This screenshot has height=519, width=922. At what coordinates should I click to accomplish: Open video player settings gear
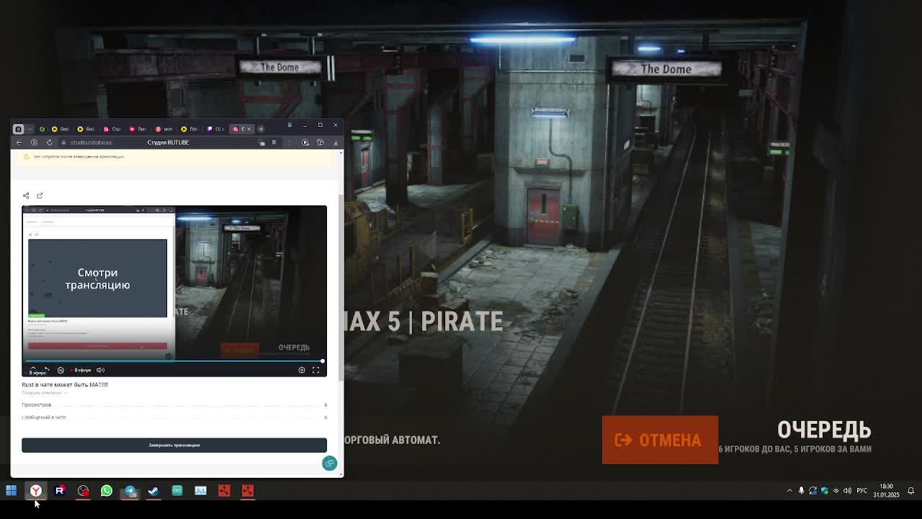[302, 370]
